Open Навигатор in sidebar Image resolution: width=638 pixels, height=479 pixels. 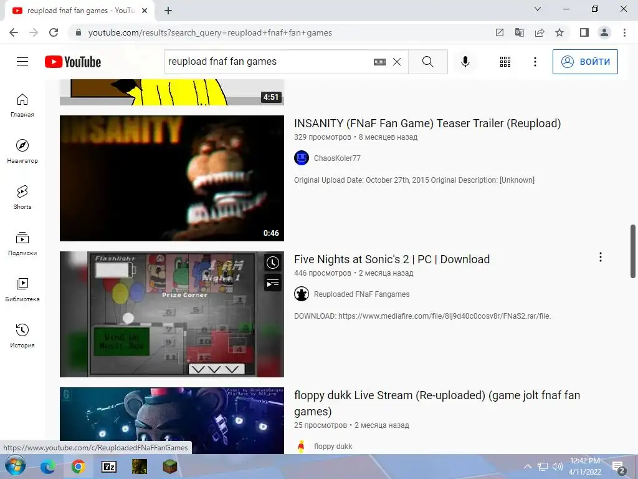pyautogui.click(x=22, y=152)
